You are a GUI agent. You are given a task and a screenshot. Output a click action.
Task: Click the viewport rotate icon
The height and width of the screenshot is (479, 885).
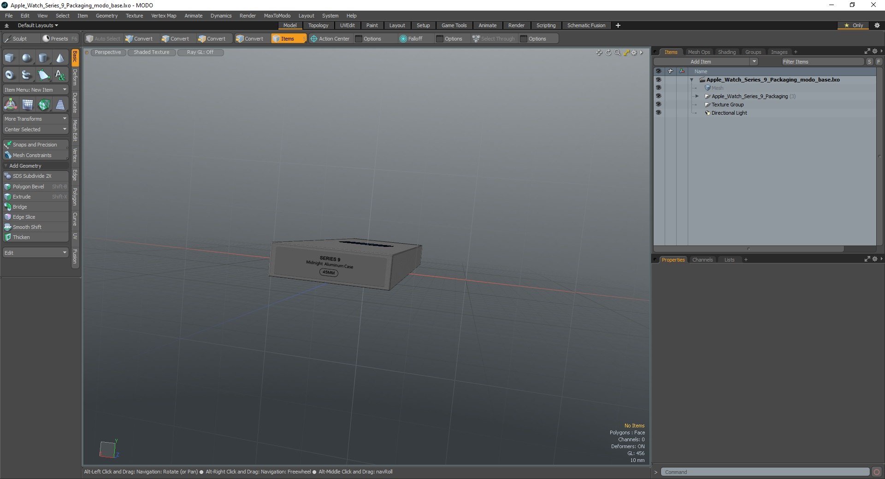[x=608, y=53]
